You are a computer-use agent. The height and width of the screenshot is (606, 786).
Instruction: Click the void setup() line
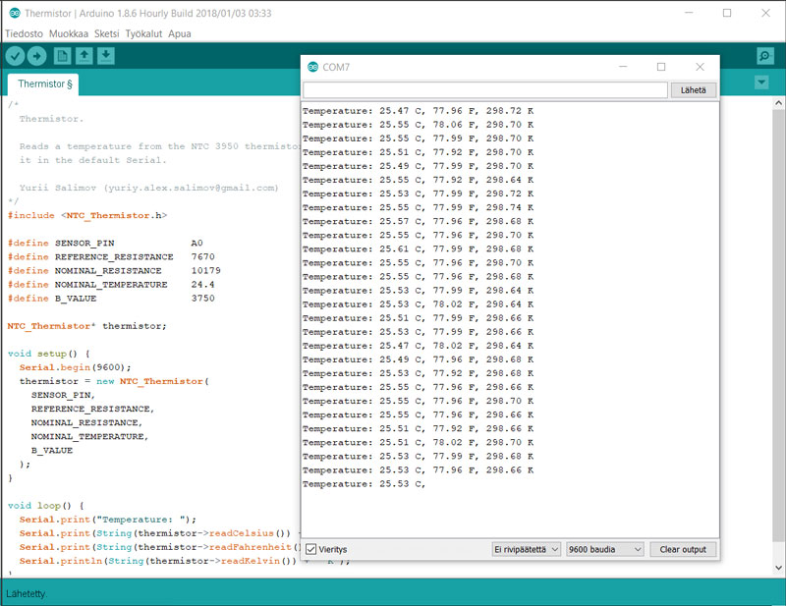click(48, 354)
